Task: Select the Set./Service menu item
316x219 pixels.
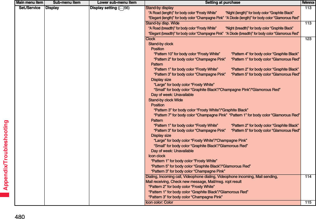Action: (29, 8)
